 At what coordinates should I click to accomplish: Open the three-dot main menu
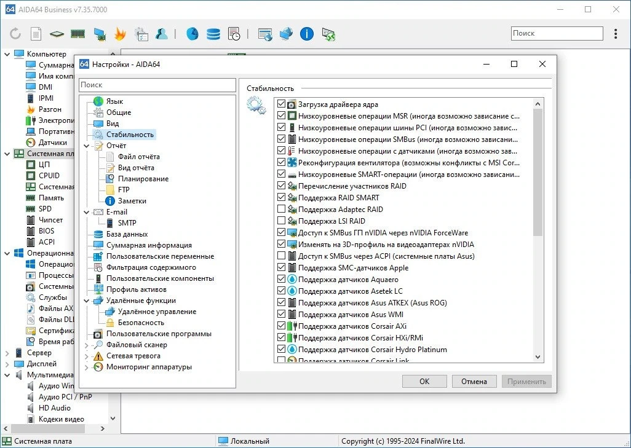click(x=616, y=33)
